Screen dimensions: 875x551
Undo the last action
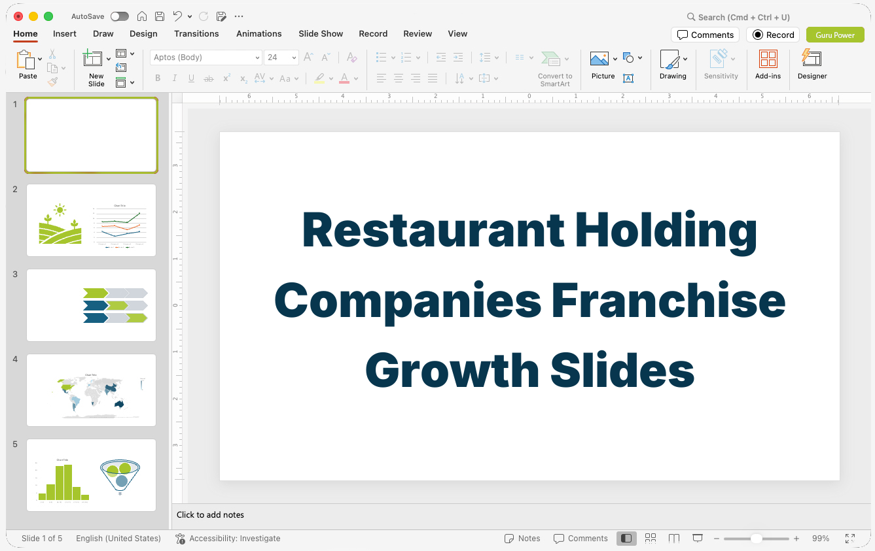[178, 16]
